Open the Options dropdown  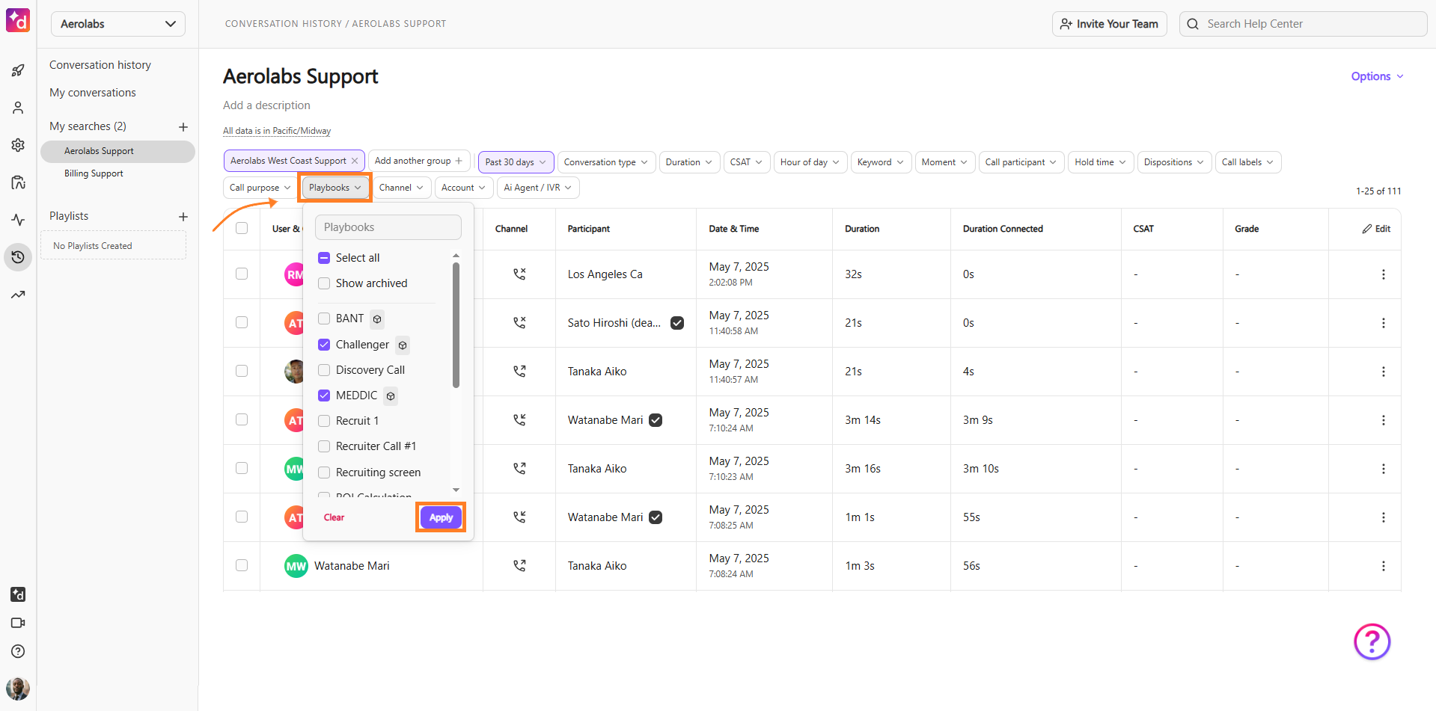[x=1377, y=76]
